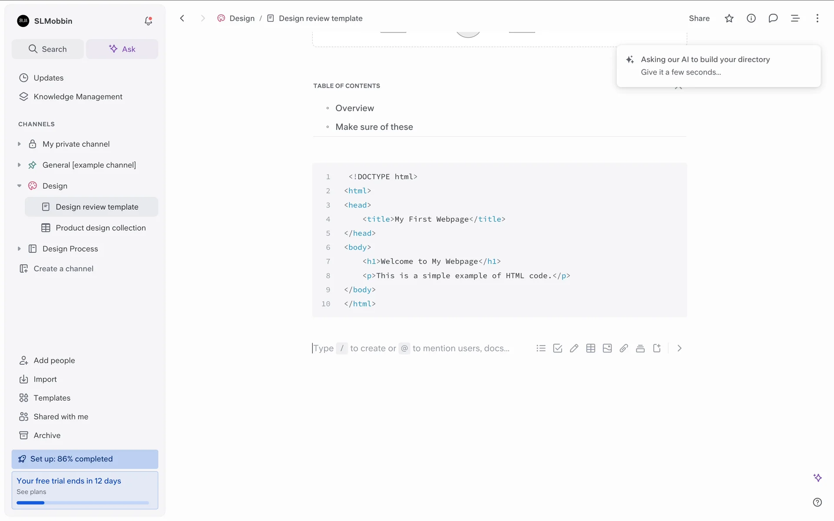This screenshot has height=521, width=834.
Task: Click the free trial progress bar
Action: (83, 503)
